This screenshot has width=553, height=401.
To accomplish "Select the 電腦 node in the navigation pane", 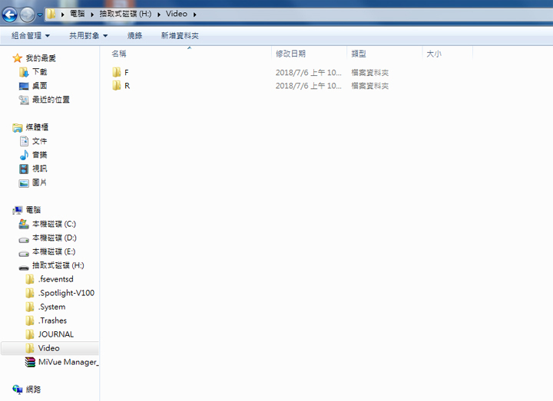I will (33, 210).
